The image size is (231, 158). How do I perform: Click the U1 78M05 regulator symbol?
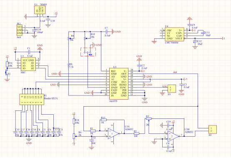pos(40,10)
